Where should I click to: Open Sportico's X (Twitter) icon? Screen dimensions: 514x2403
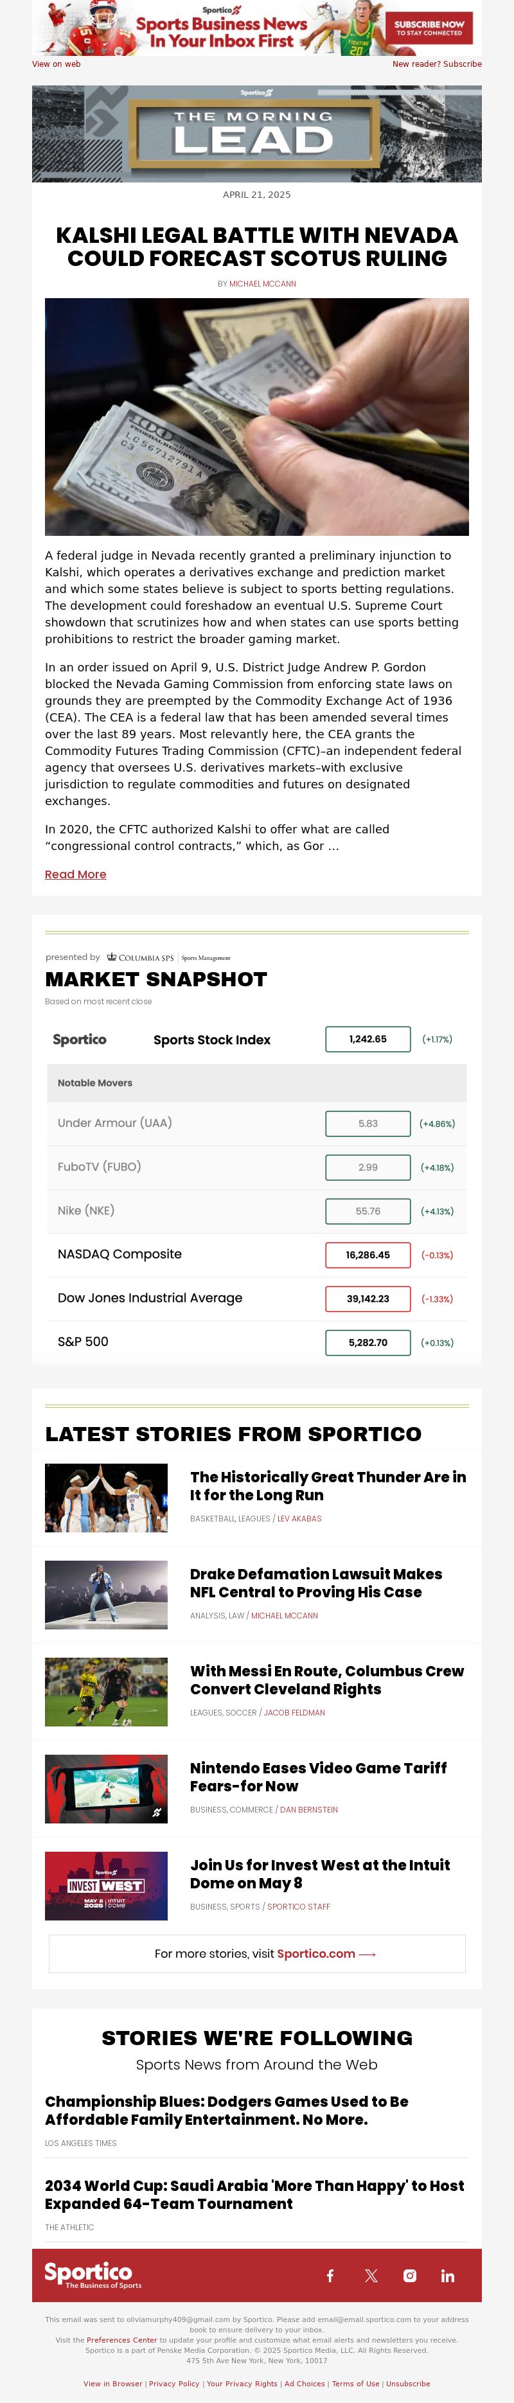point(371,2275)
